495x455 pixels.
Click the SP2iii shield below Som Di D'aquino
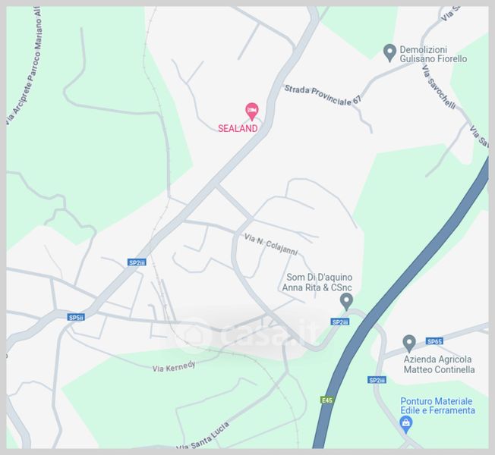340,322
